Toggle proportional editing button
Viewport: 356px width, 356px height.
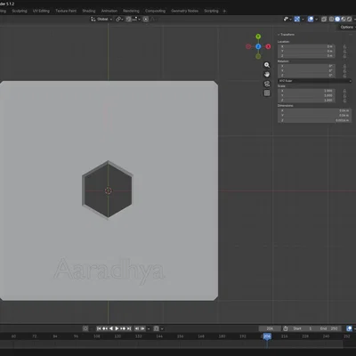146,19
